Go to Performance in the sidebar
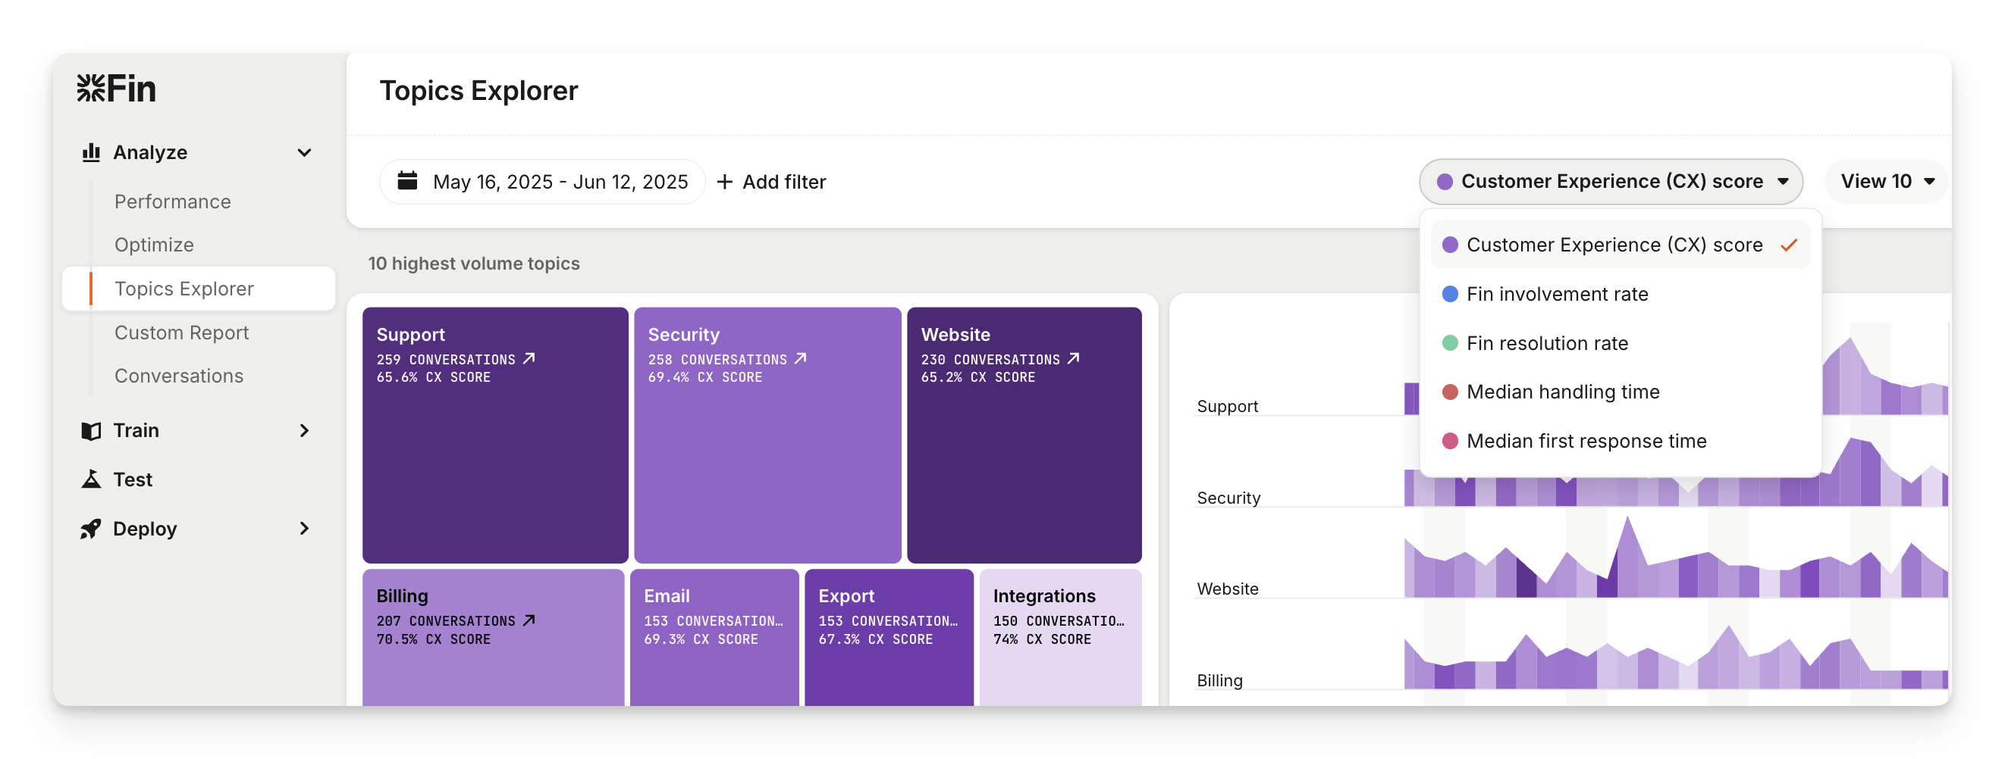This screenshot has height=759, width=2005. coord(172,201)
